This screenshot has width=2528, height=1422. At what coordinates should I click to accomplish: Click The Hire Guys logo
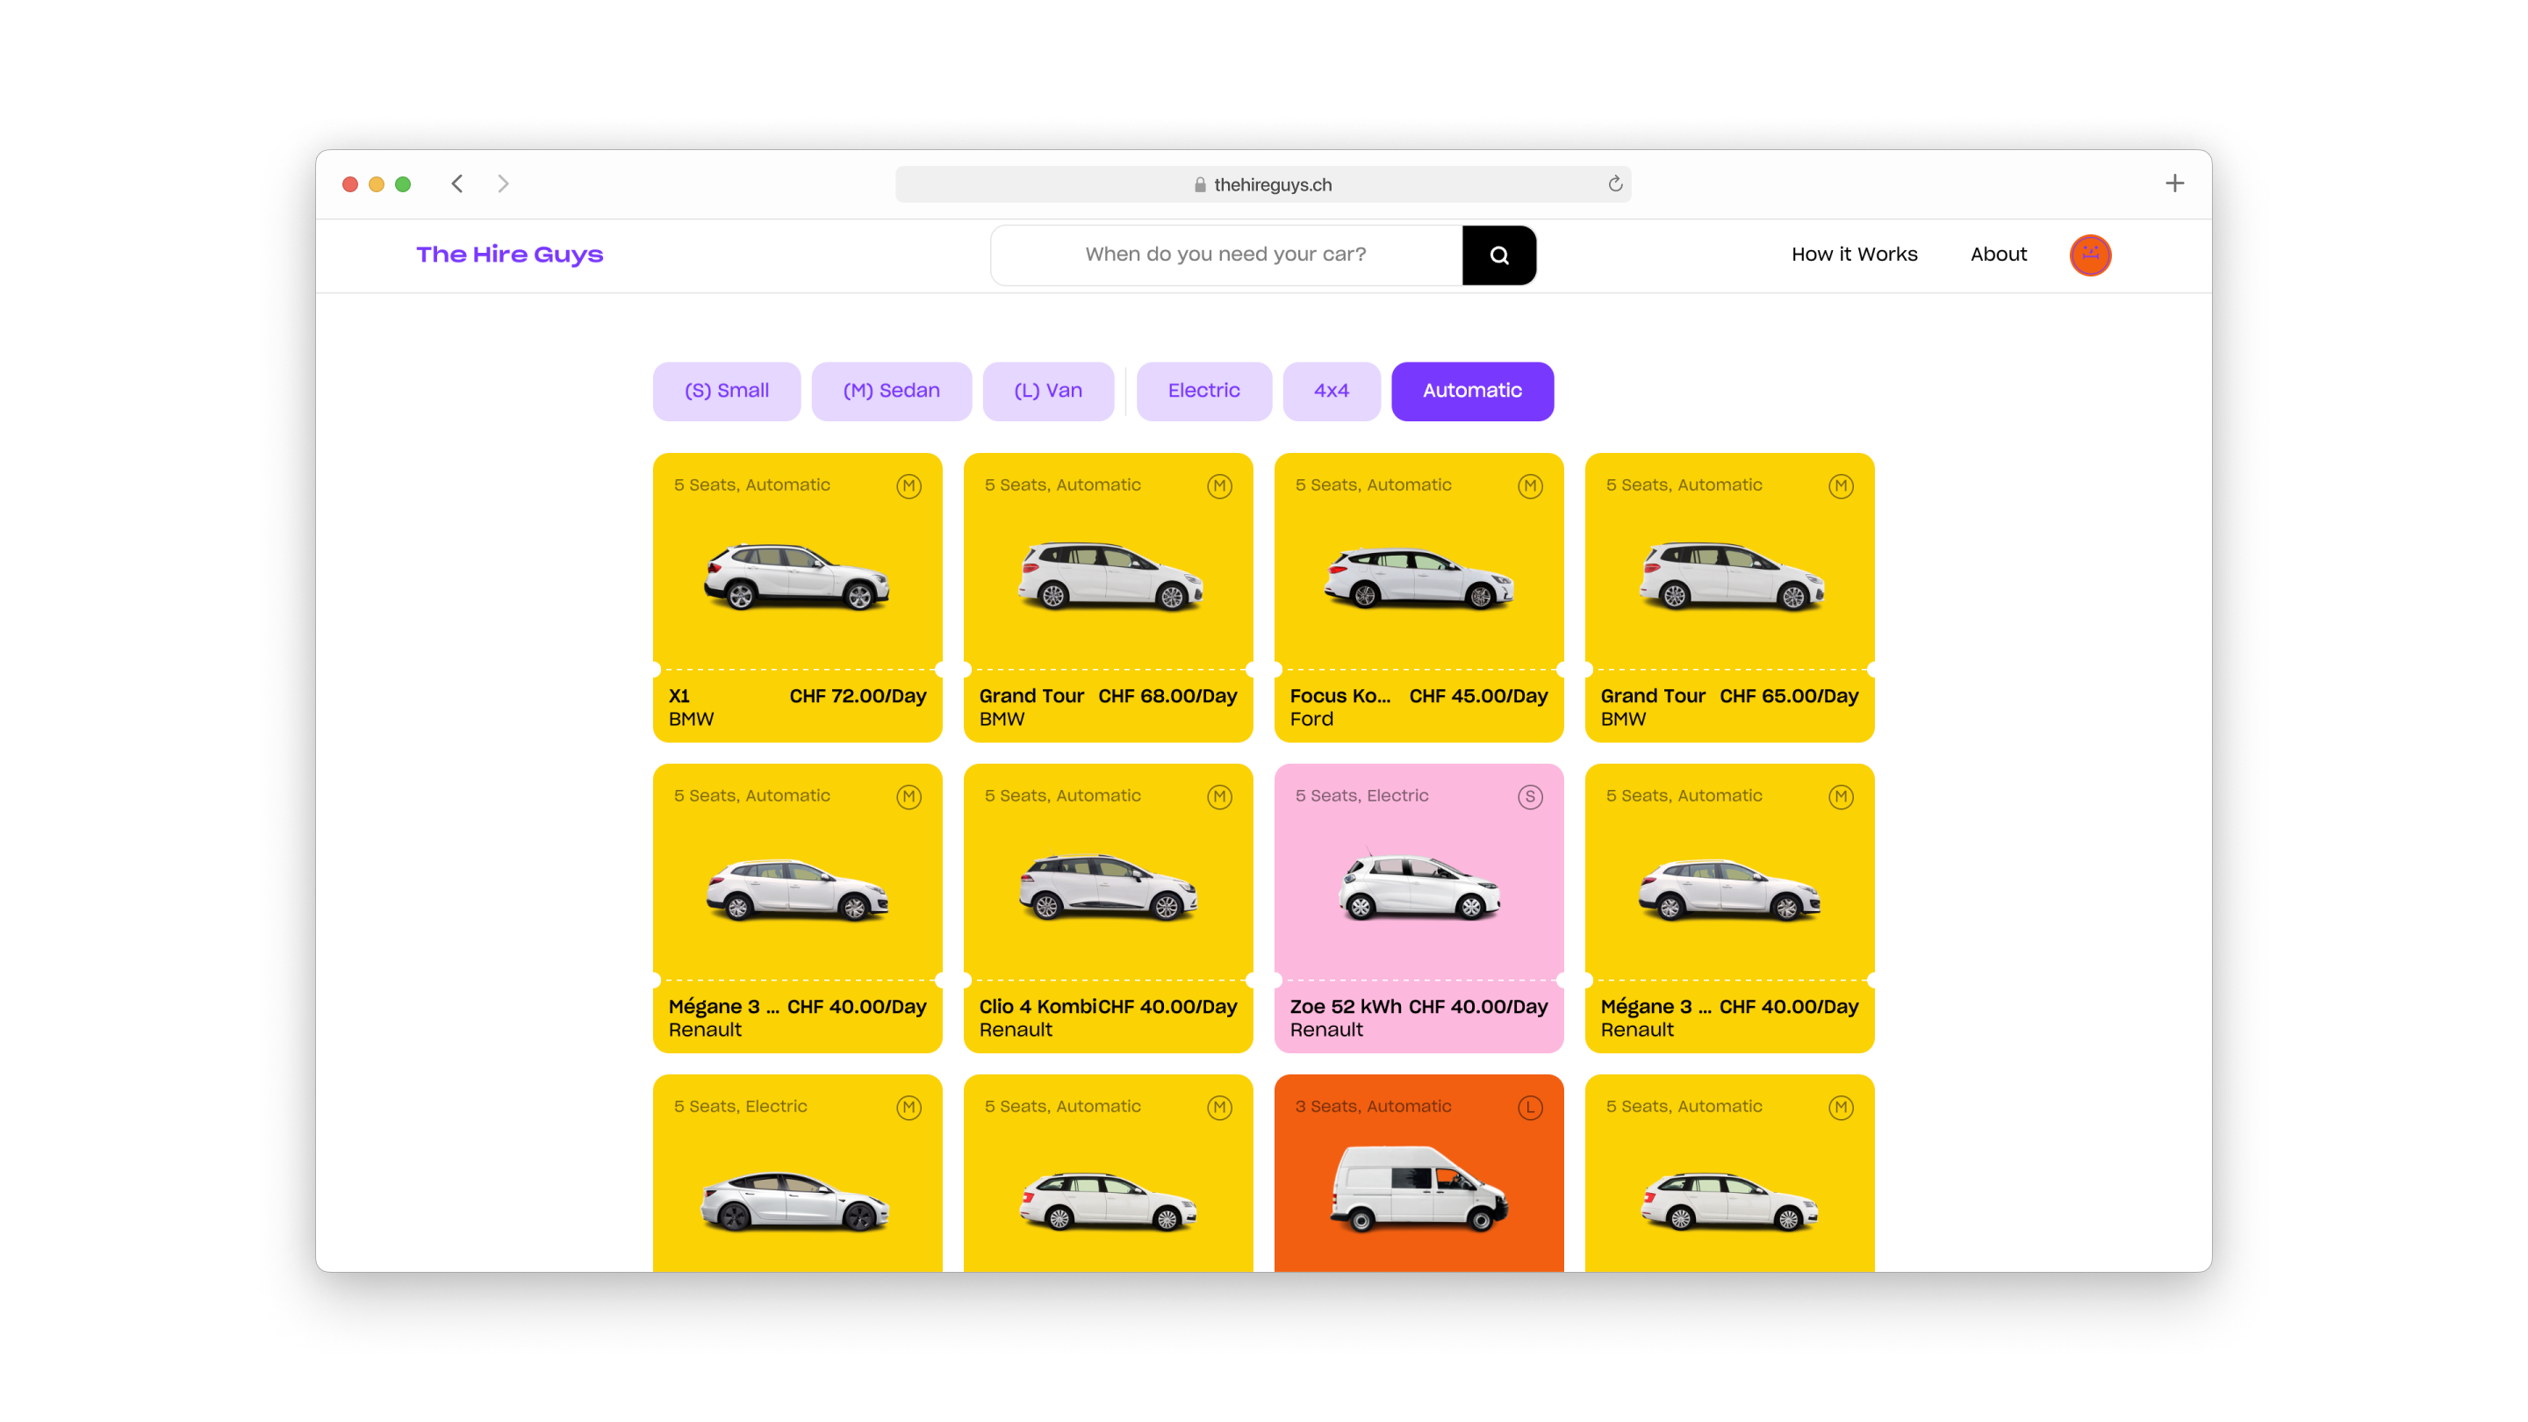[509, 255]
